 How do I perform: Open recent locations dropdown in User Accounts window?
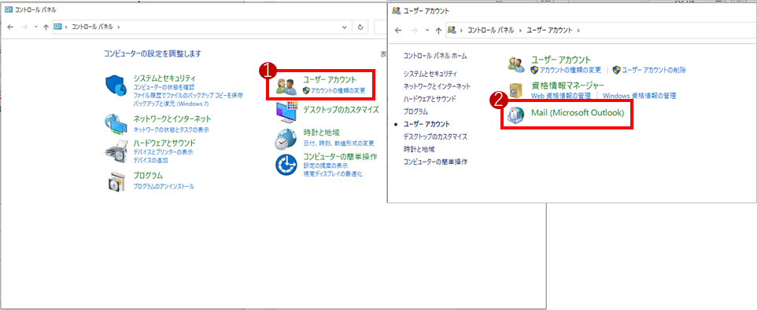(427, 31)
